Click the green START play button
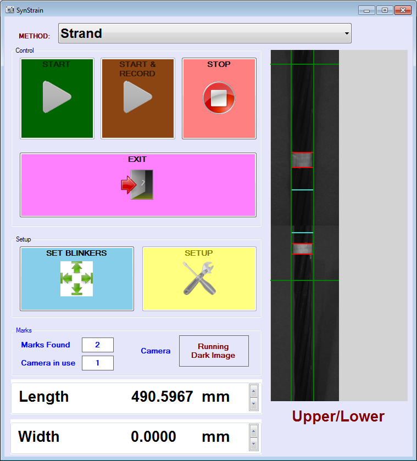Viewport: 417px width, 461px height. (57, 98)
